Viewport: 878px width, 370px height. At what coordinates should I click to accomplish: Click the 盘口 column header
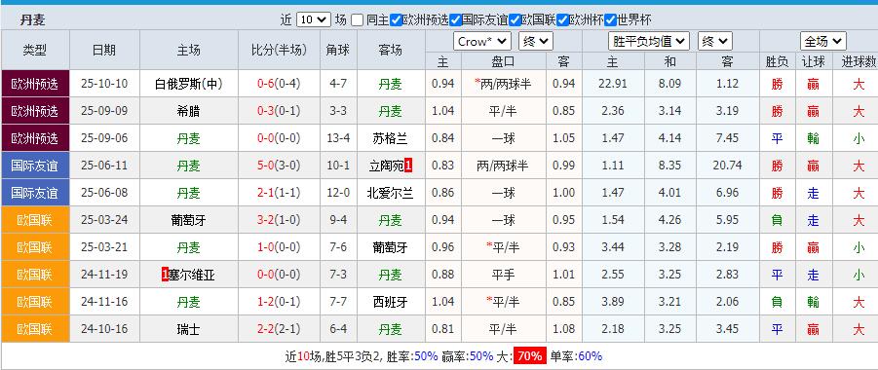503,61
